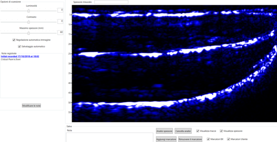The height and width of the screenshot is (142, 277).
Task: Click the Massimo spessore value box
Action: pyautogui.click(x=60, y=32)
